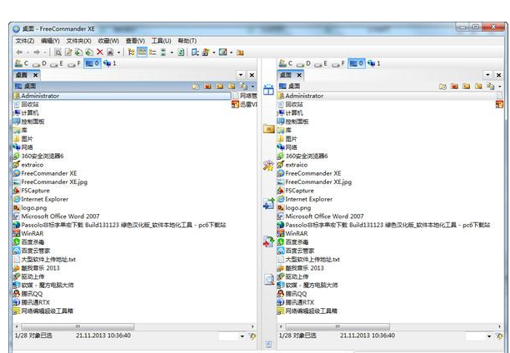Open the right panel tab list dropdown arrow
The height and width of the screenshot is (353, 510).
point(487,75)
